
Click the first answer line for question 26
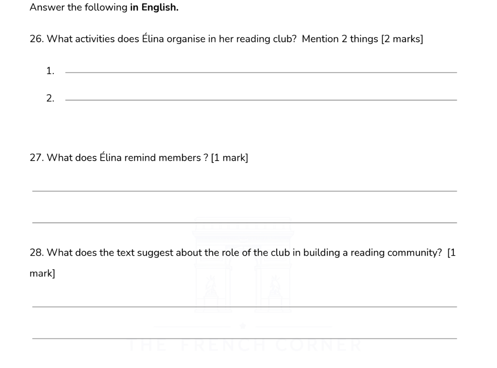[260, 72]
